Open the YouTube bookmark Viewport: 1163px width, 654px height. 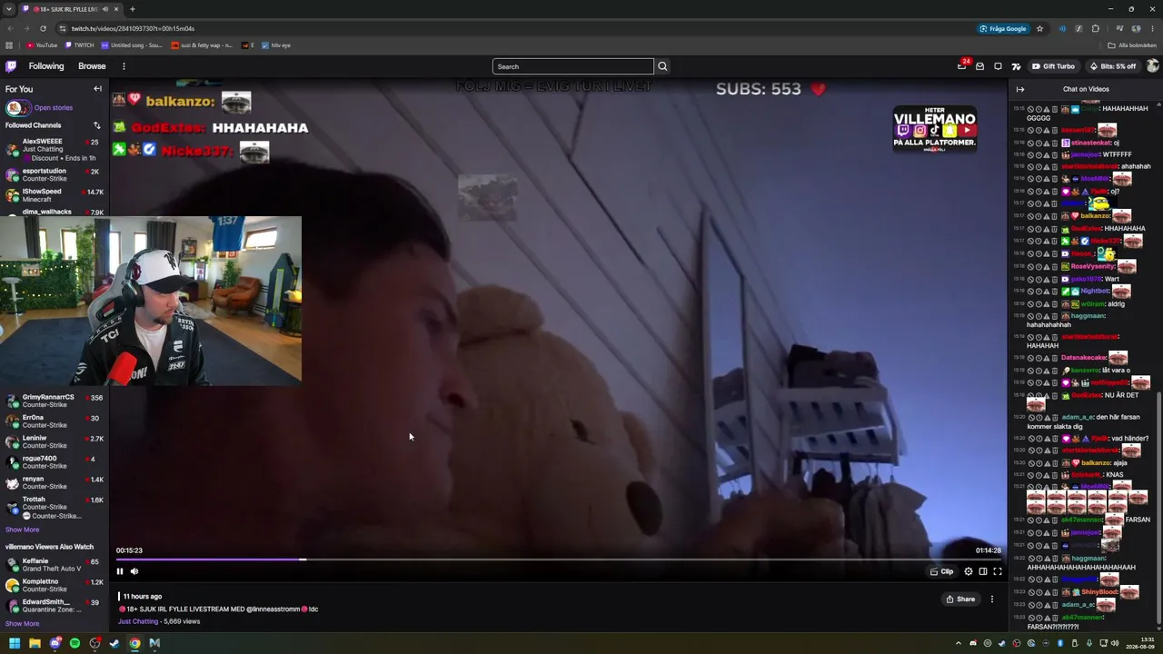(42, 45)
